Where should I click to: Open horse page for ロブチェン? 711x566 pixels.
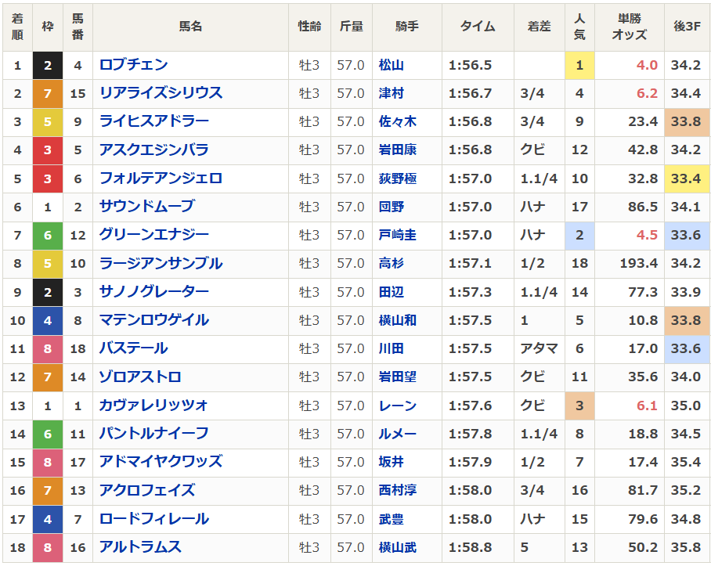click(134, 65)
